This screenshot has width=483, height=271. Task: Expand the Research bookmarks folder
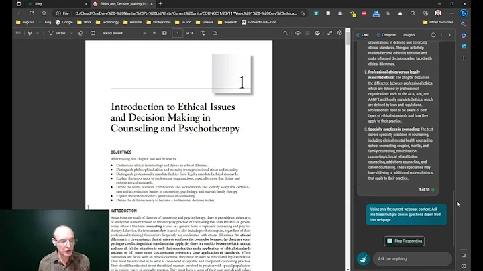227,22
